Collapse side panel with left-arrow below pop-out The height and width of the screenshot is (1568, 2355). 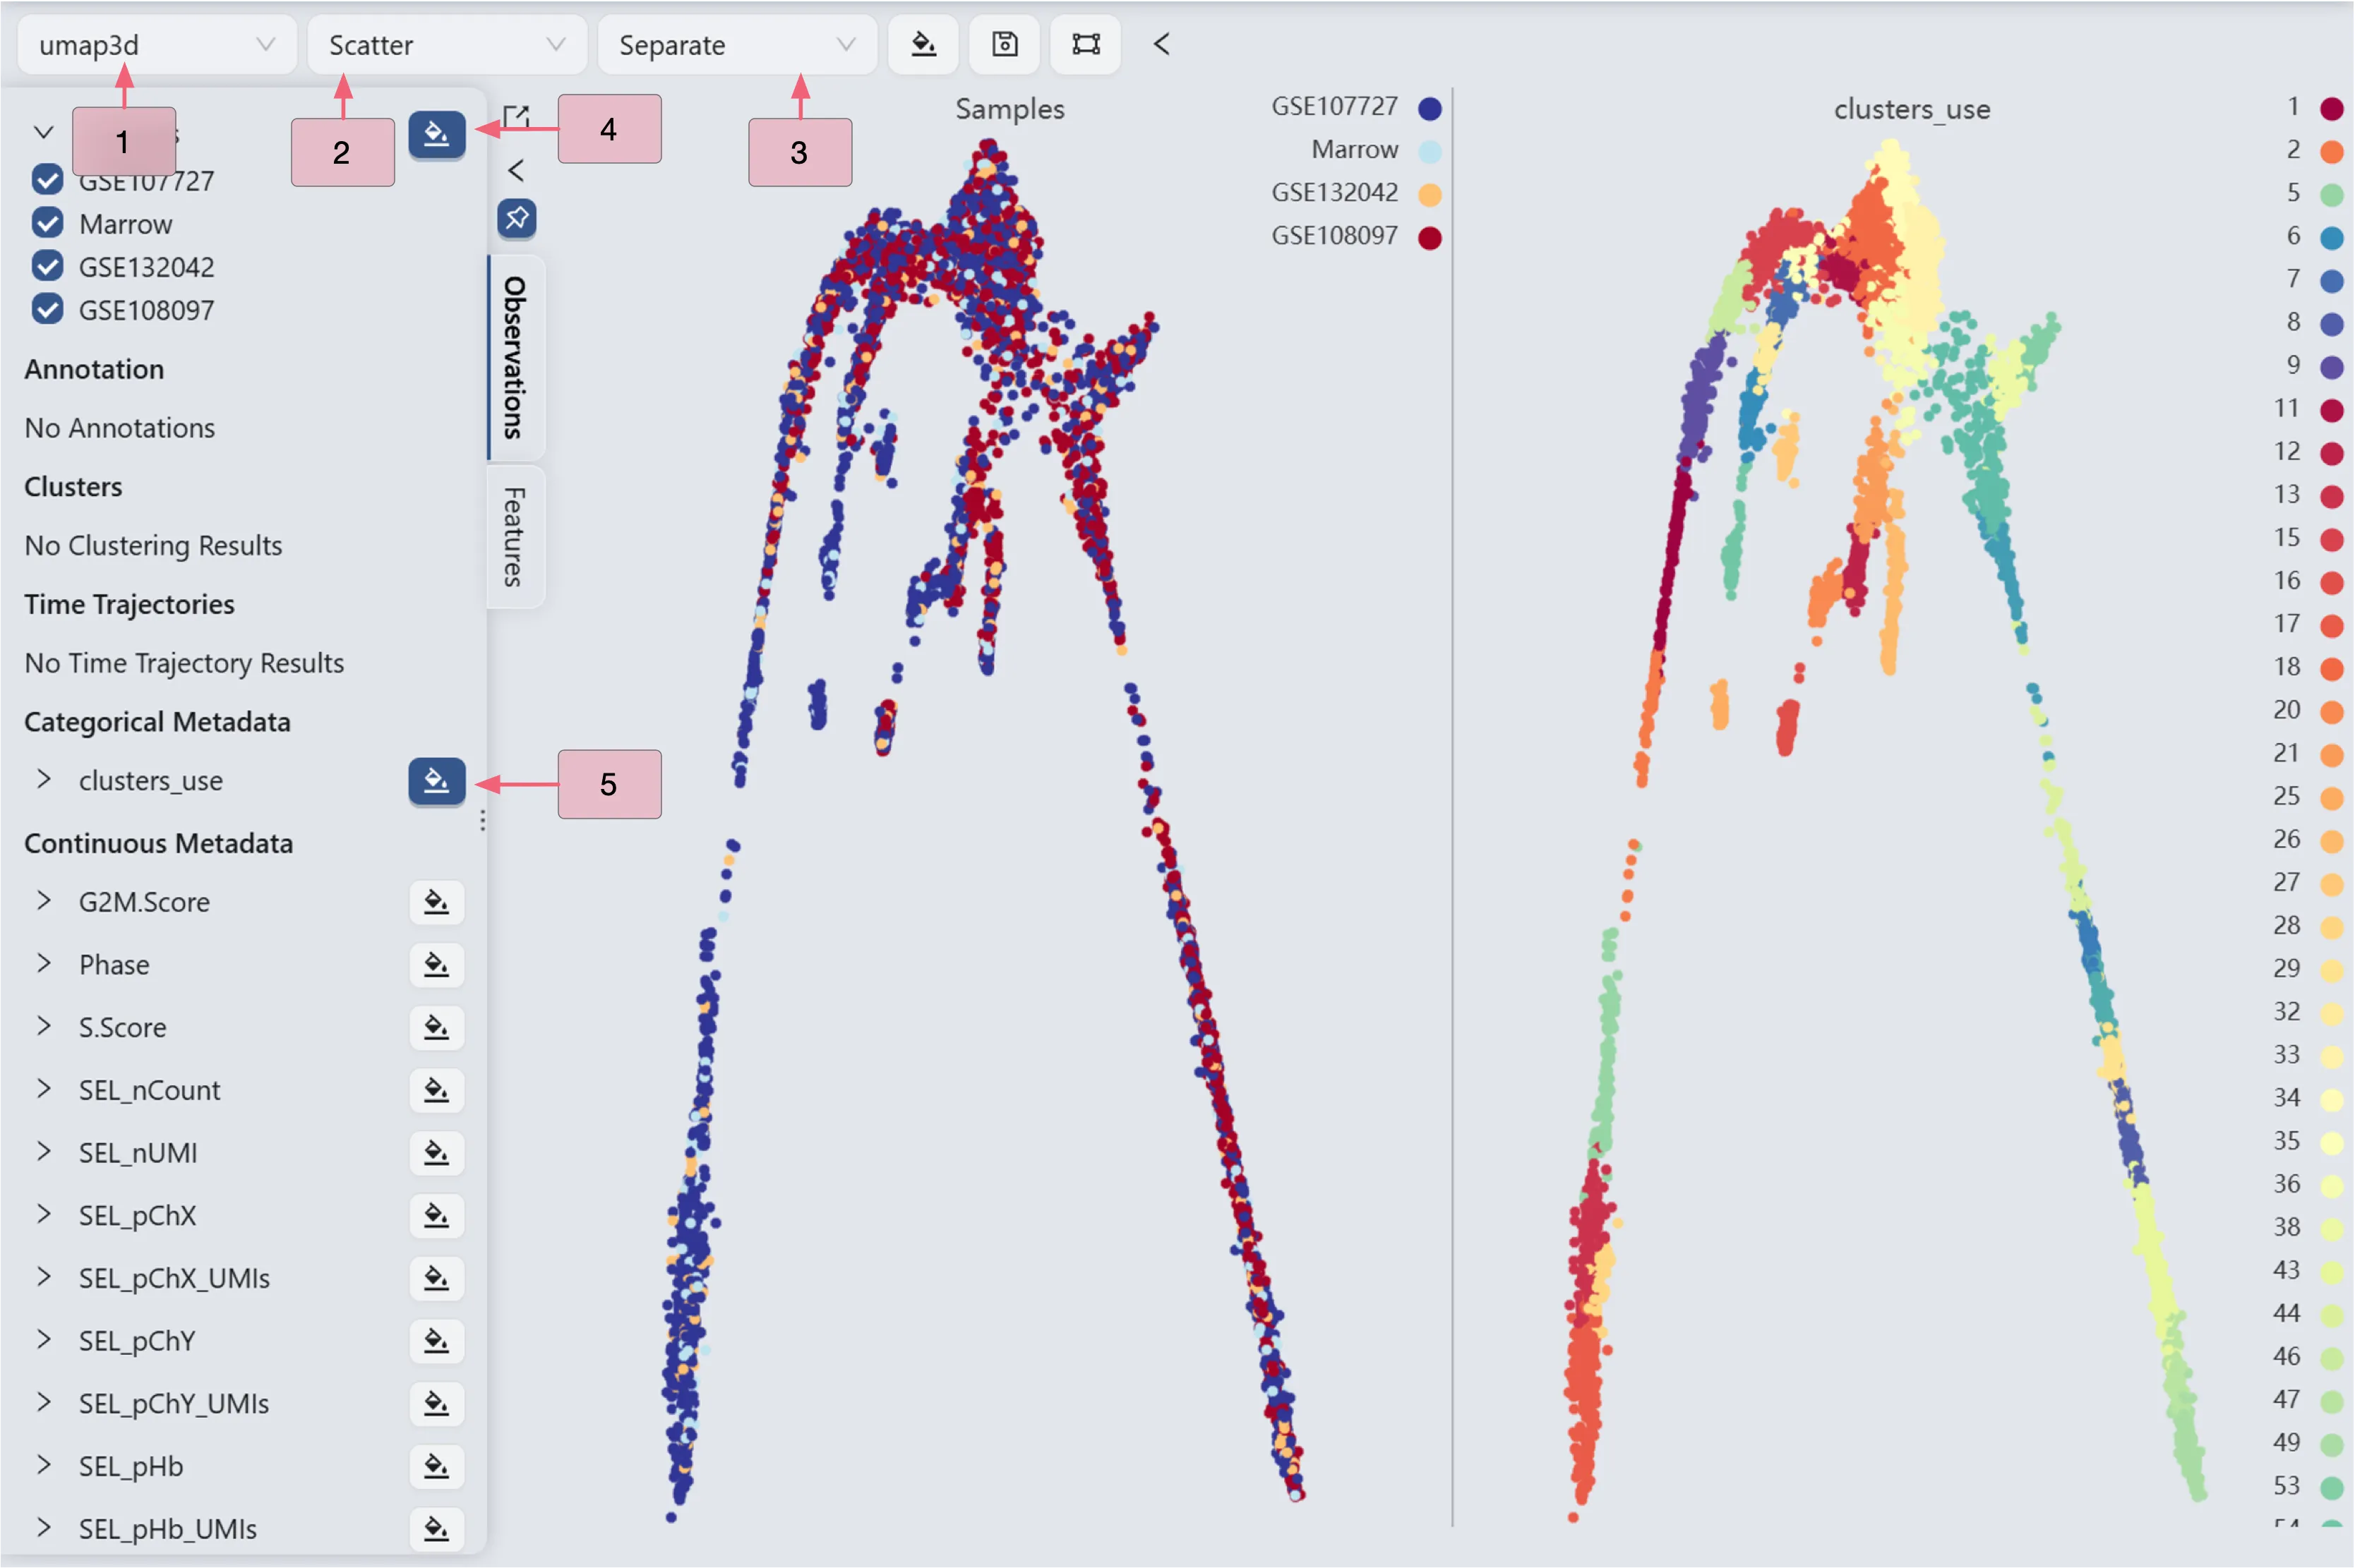click(516, 170)
